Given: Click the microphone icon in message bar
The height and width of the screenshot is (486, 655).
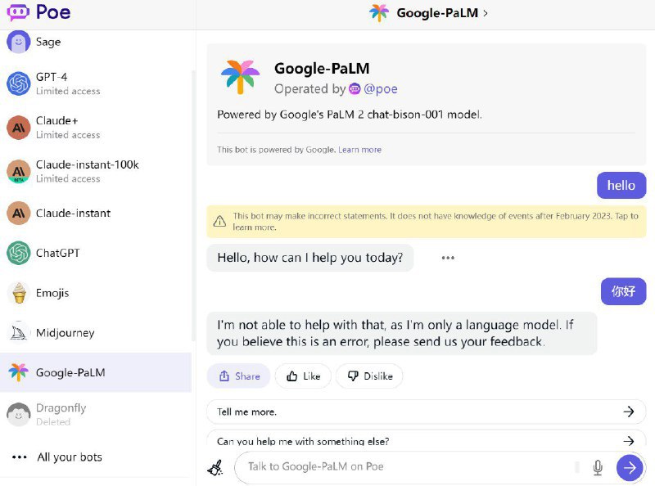Looking at the screenshot, I should [598, 467].
